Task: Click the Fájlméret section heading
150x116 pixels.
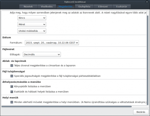Action: click(8, 49)
